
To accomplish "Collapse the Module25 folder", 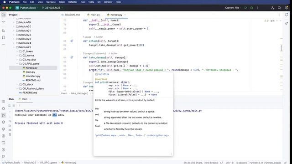I will [14, 47].
